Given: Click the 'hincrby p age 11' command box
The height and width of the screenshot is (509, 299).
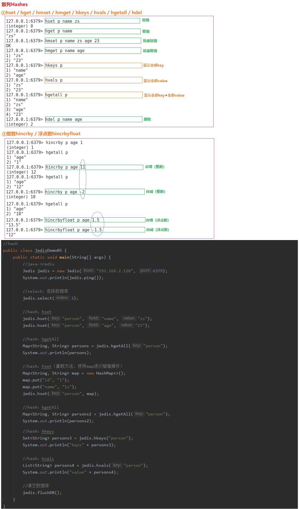Looking at the screenshot, I should coord(94,167).
